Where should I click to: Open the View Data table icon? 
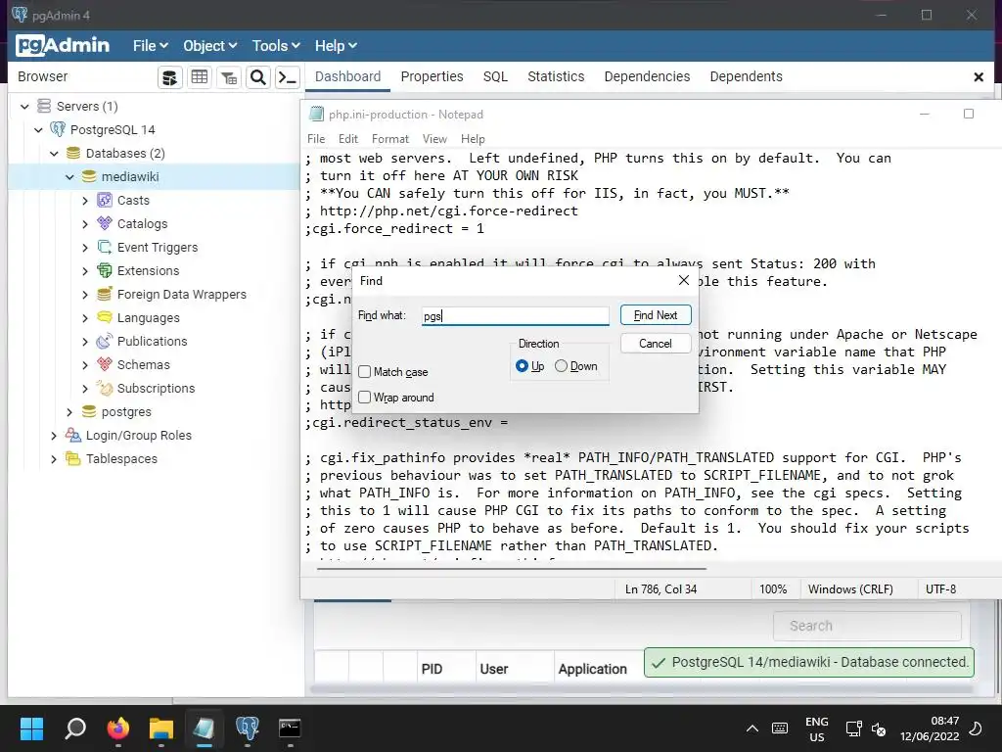[200, 77]
